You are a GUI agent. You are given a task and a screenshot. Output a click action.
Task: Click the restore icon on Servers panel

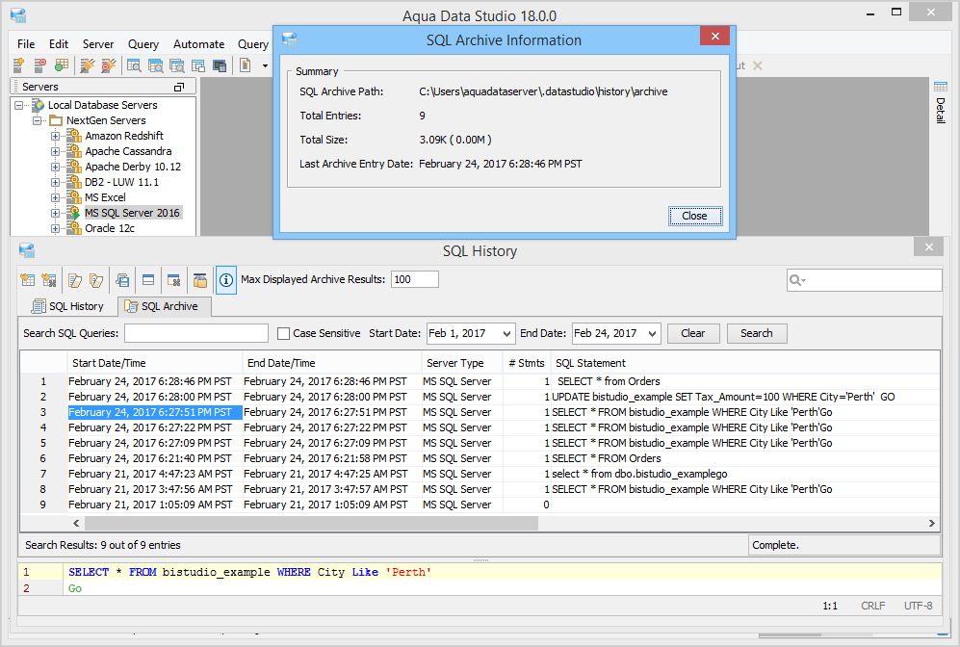(x=179, y=87)
